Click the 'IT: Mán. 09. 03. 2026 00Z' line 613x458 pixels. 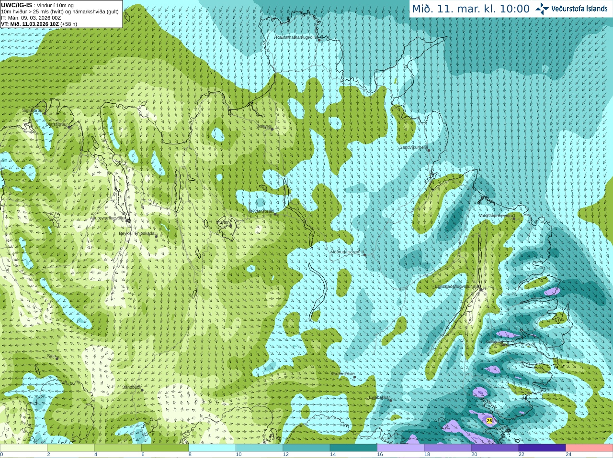[31, 18]
